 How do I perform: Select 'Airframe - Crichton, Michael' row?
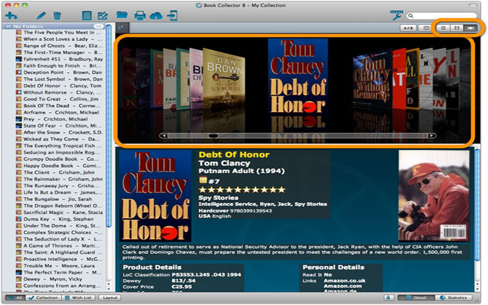(55, 112)
